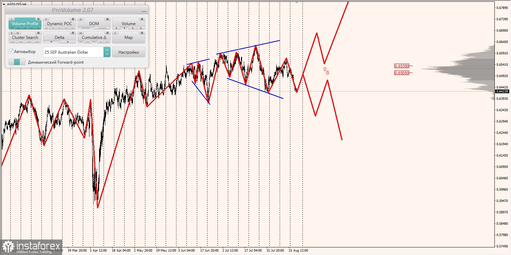This screenshot has width=511, height=255.
Task: Click the 25 SEP Australian Dollar field
Action: pos(73,52)
